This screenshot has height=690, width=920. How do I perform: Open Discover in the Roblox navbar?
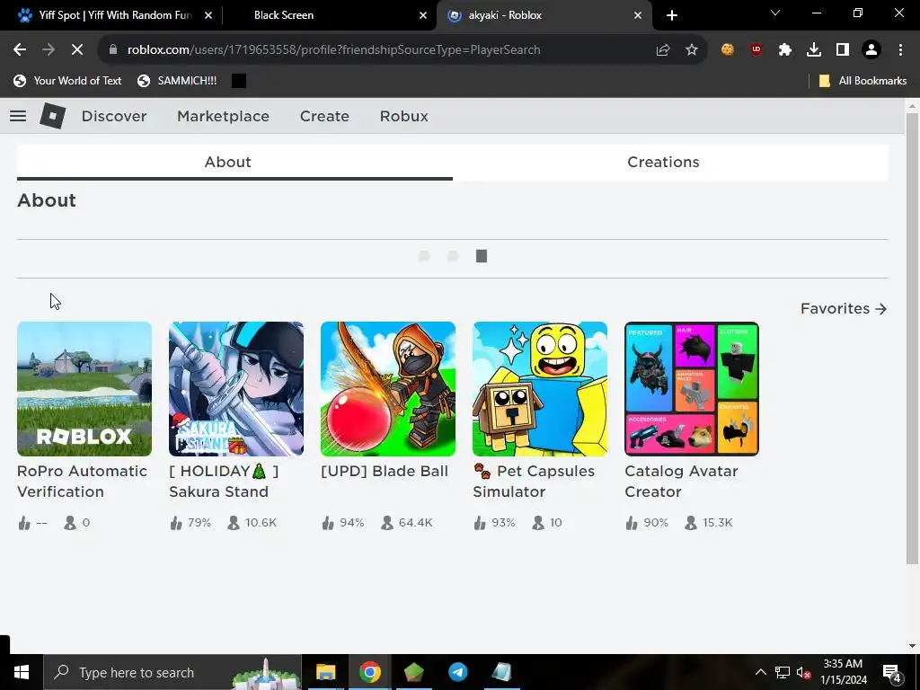tap(114, 116)
